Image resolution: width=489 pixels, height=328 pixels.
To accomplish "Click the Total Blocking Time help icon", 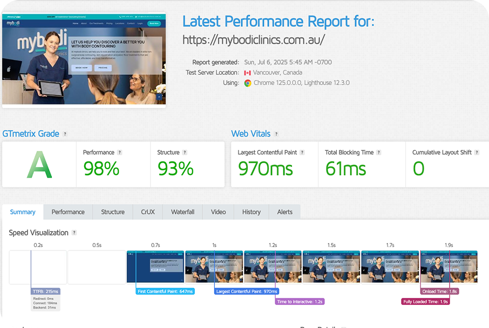I will point(378,152).
